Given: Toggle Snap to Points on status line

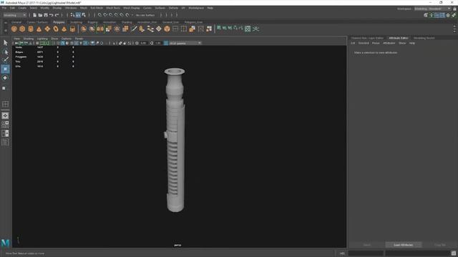Looking at the screenshot, I should coord(111,15).
